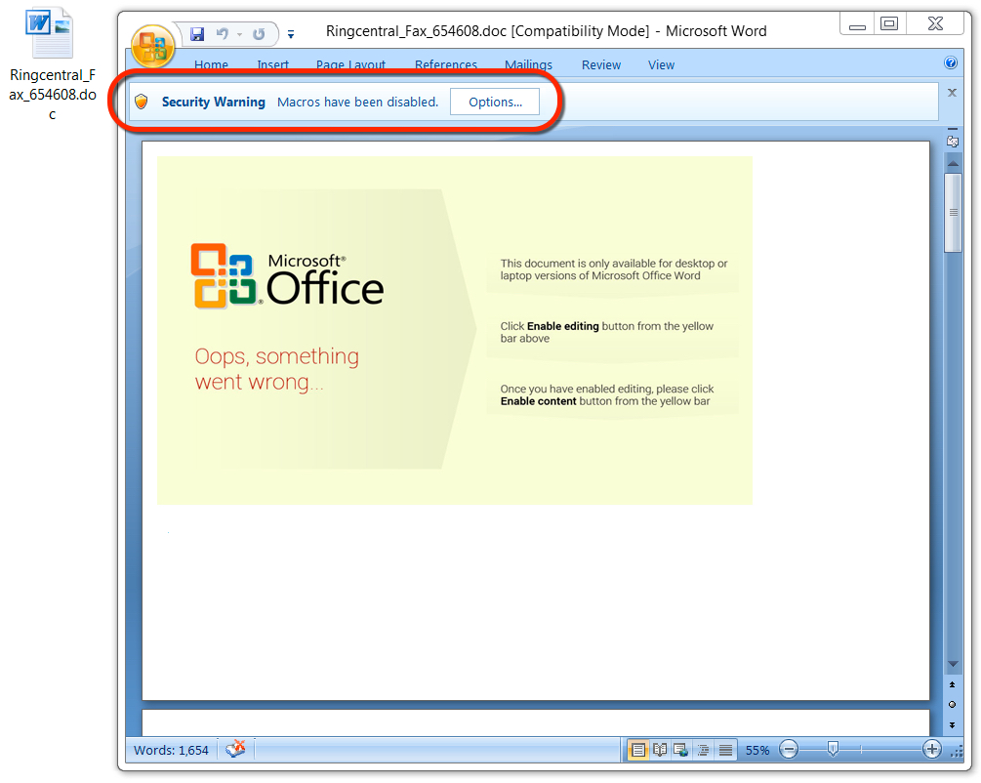Click 'Oops, something went wrong...' text
This screenshot has width=981, height=783.
click(276, 369)
